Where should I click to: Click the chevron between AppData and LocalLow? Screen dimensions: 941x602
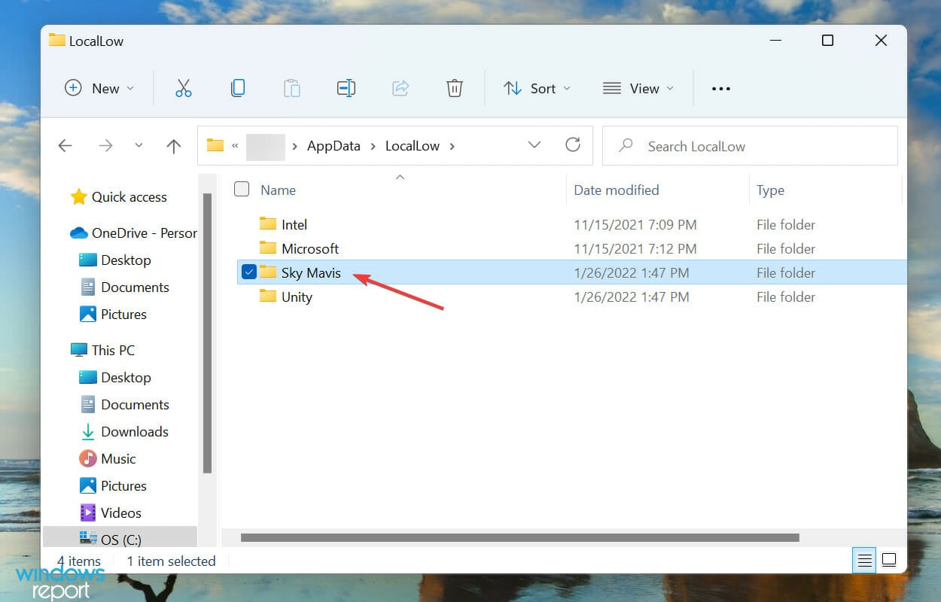click(373, 146)
